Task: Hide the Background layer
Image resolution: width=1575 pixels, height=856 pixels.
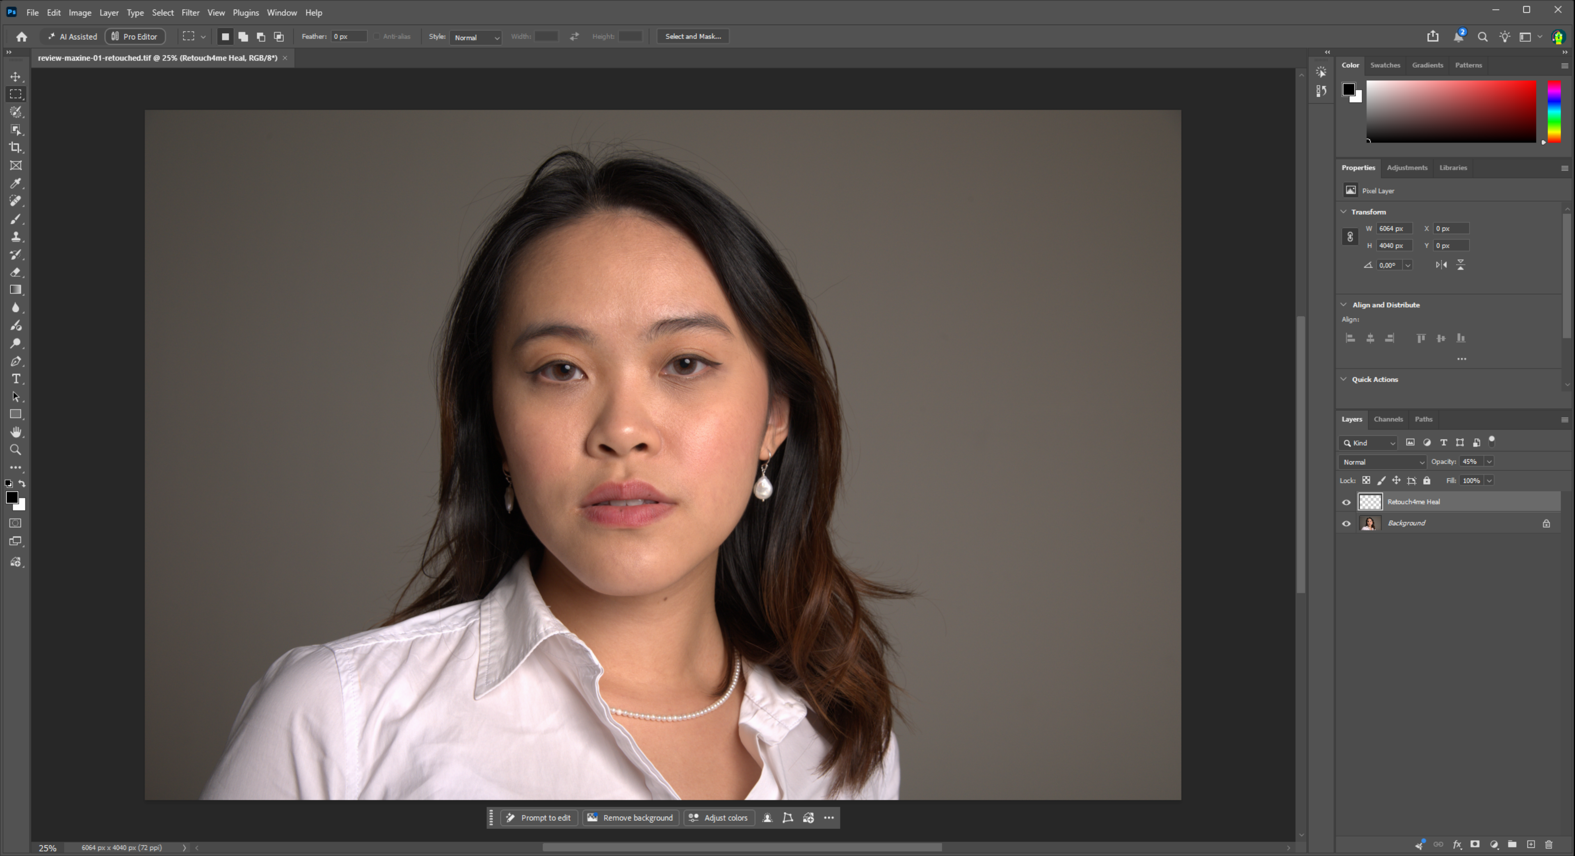Action: click(x=1346, y=523)
